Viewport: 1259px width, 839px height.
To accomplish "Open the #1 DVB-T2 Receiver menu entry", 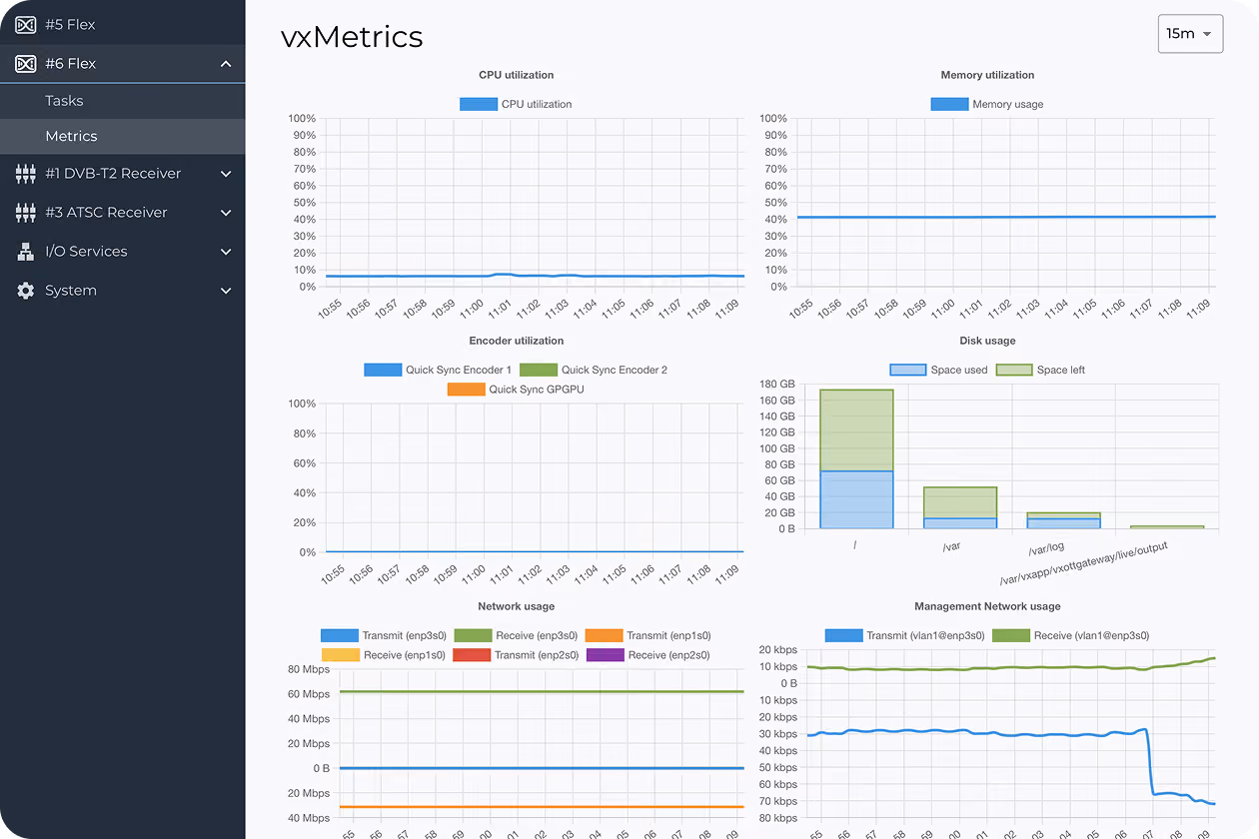I will [x=122, y=174].
